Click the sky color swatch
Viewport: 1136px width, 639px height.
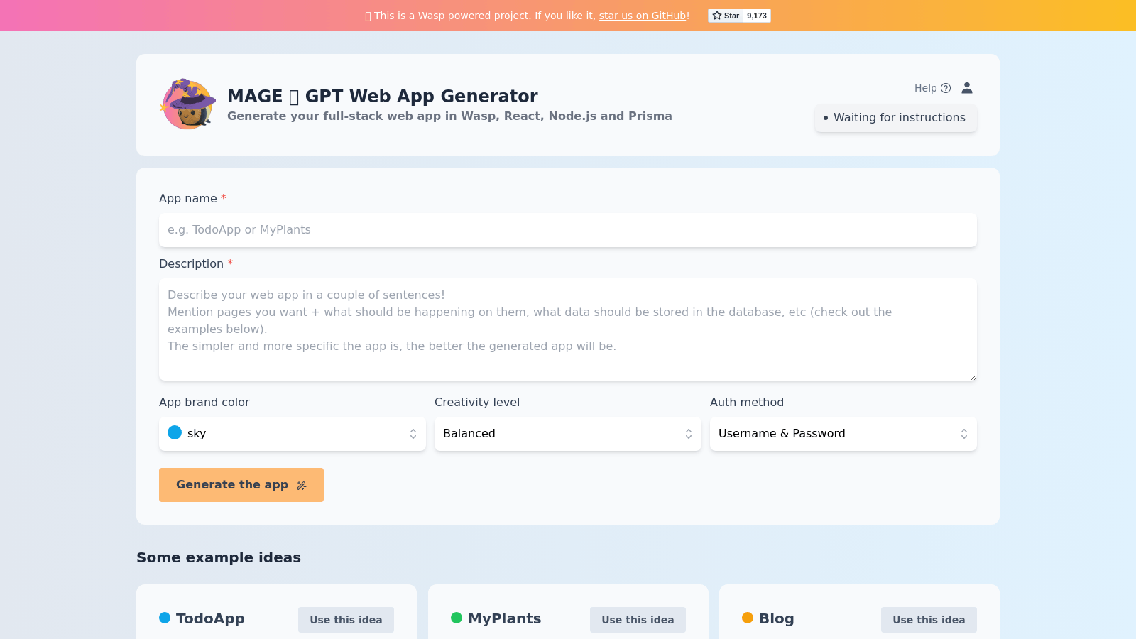pyautogui.click(x=175, y=432)
